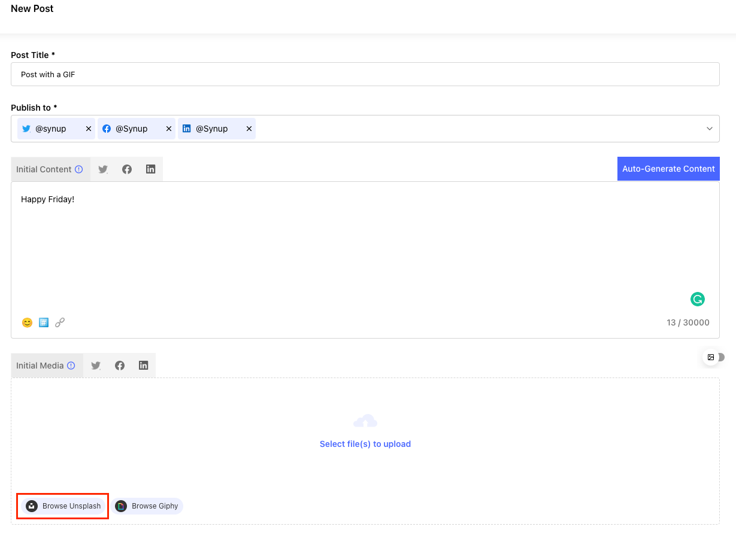This screenshot has width=736, height=551.
Task: Remove the LinkedIn @Synup account chip
Action: click(249, 129)
